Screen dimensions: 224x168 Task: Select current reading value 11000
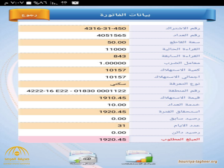[x=116, y=49]
